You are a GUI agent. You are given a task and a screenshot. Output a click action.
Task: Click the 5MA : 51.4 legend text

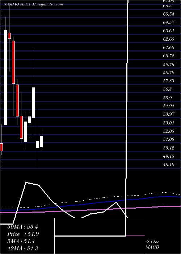(21, 241)
